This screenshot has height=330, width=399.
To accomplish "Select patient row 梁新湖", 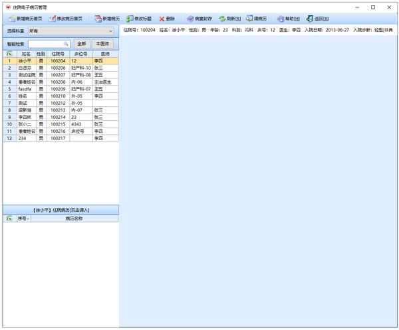I will tap(27, 110).
